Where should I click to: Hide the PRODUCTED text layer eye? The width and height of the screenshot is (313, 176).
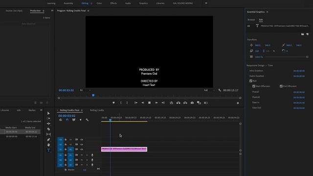[x=248, y=26]
